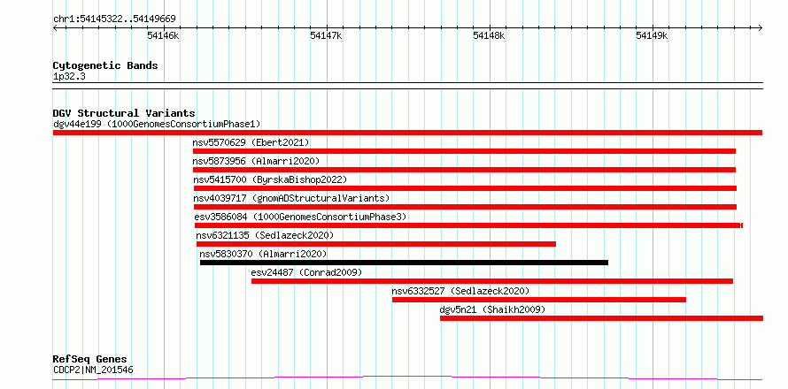Open dgv5n21 (Shaikh2009) label

tap(492, 309)
